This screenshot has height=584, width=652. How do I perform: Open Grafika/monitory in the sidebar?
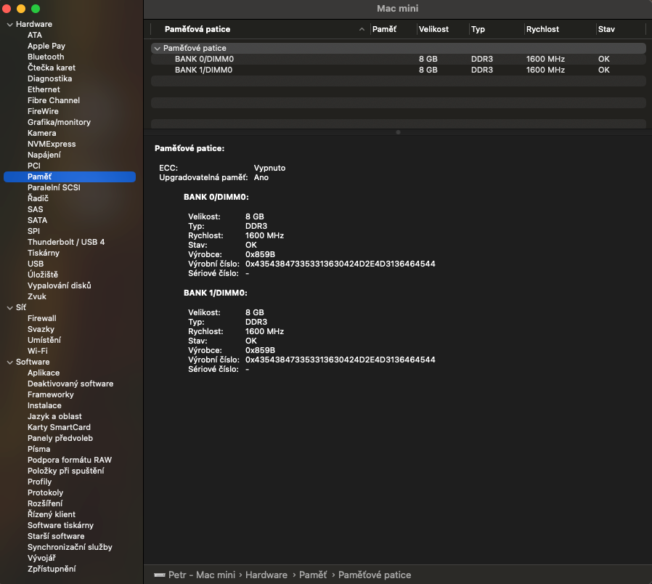tap(59, 122)
